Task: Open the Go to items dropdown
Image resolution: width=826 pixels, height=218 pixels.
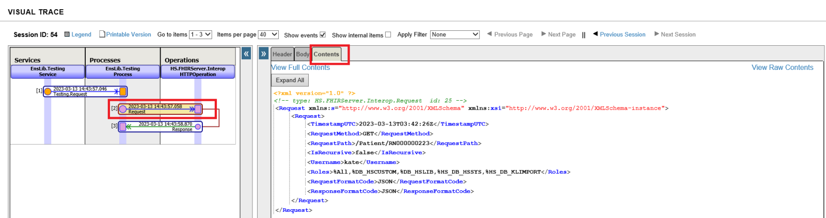Action: click(x=200, y=34)
